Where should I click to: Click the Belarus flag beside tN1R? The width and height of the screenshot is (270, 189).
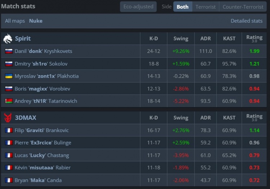tap(9, 101)
